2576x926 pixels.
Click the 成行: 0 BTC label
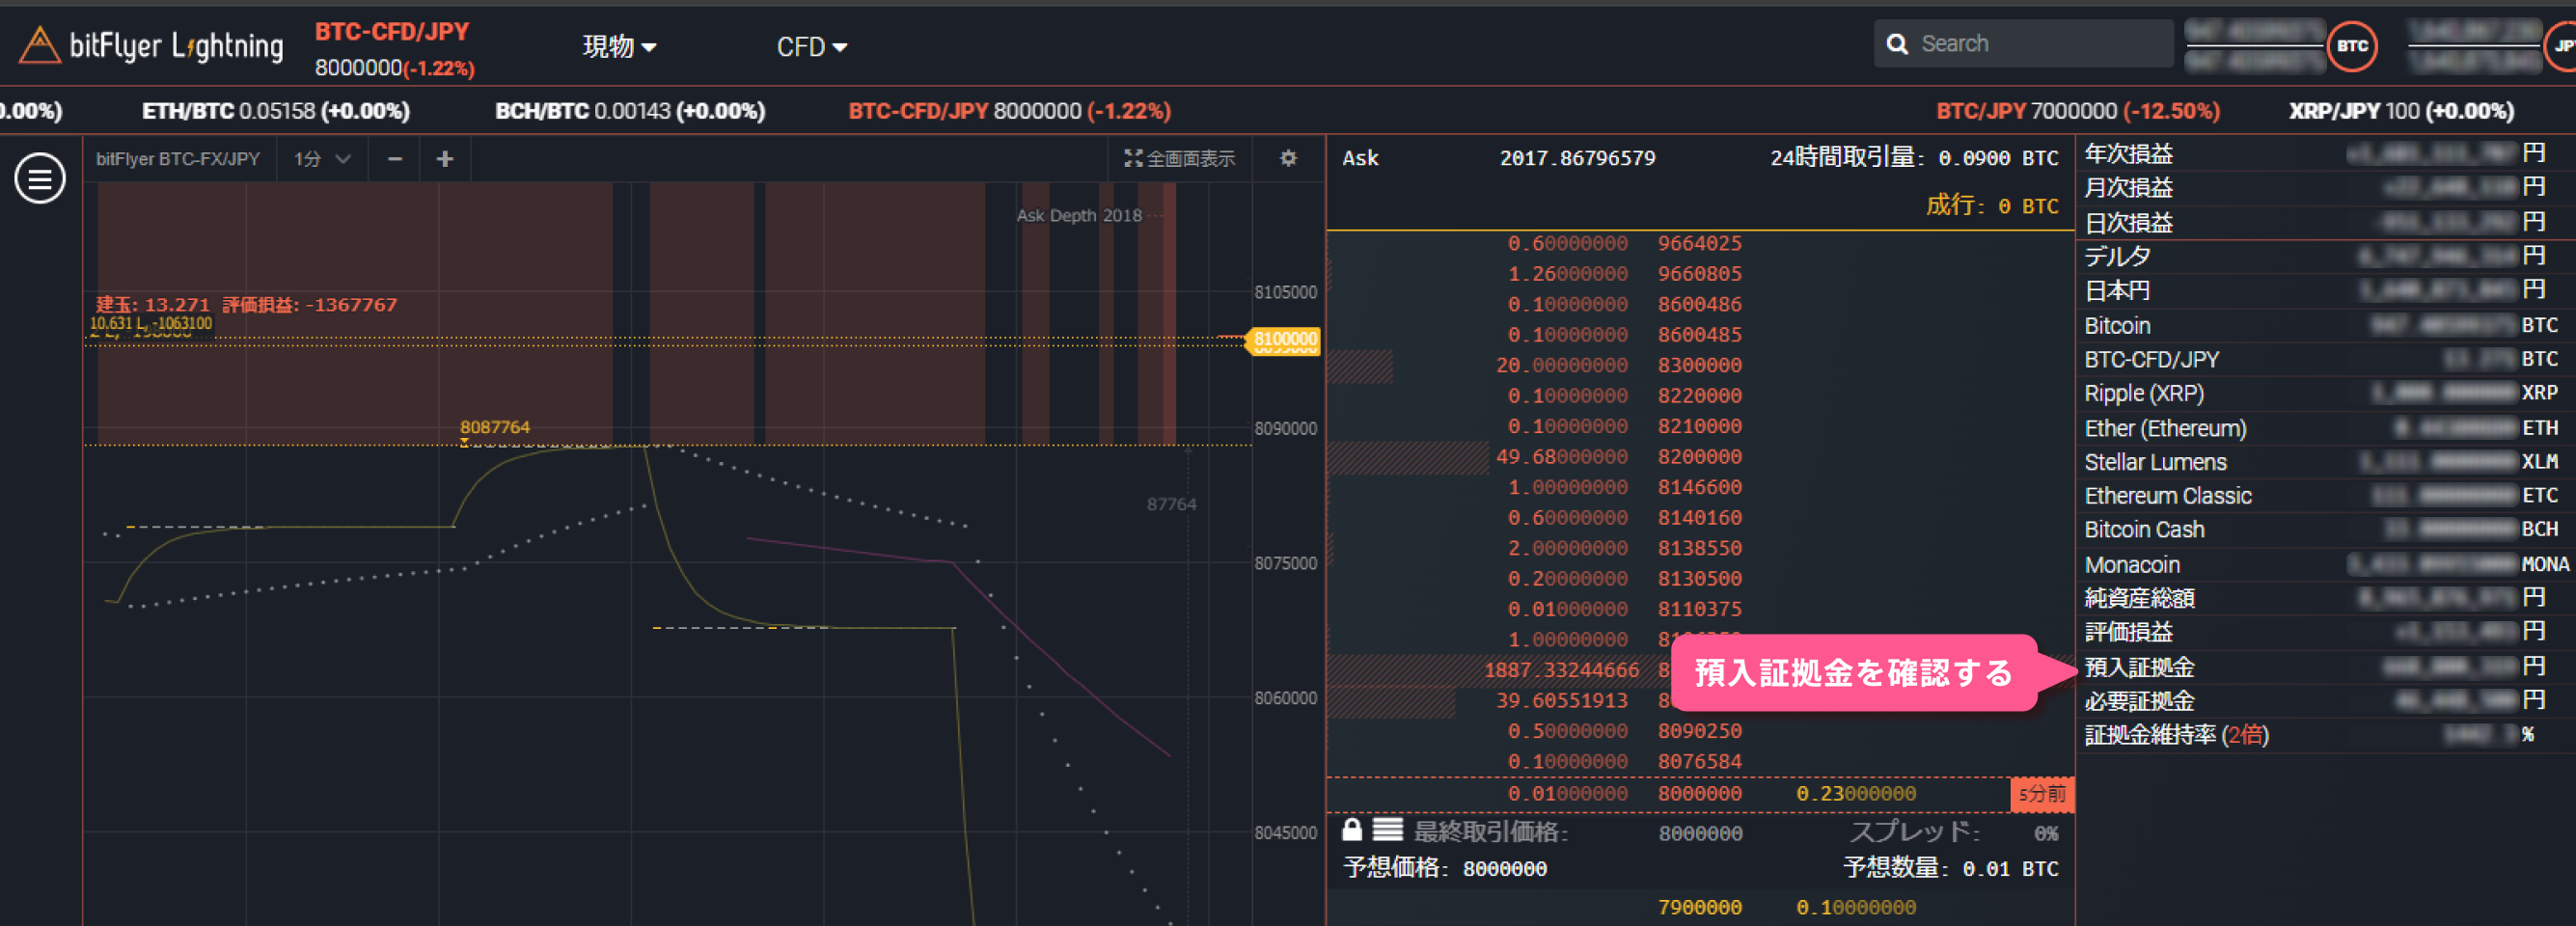click(1992, 205)
